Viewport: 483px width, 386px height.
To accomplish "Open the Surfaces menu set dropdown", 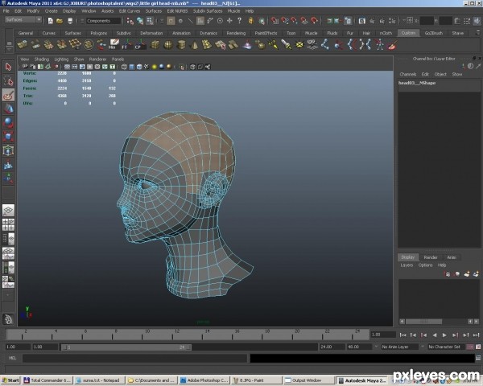I will pos(23,19).
